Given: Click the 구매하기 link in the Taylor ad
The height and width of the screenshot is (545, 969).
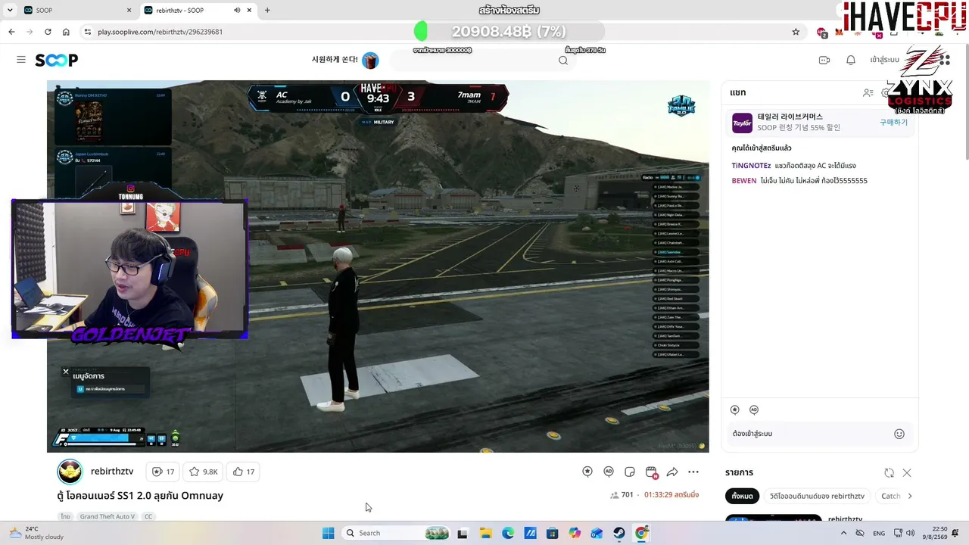Looking at the screenshot, I should point(893,122).
